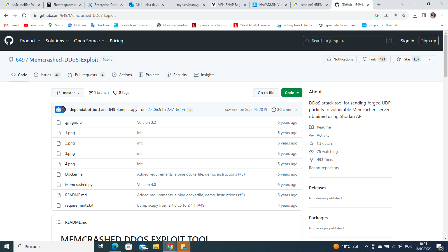Click the Sign up button

tap(429, 41)
